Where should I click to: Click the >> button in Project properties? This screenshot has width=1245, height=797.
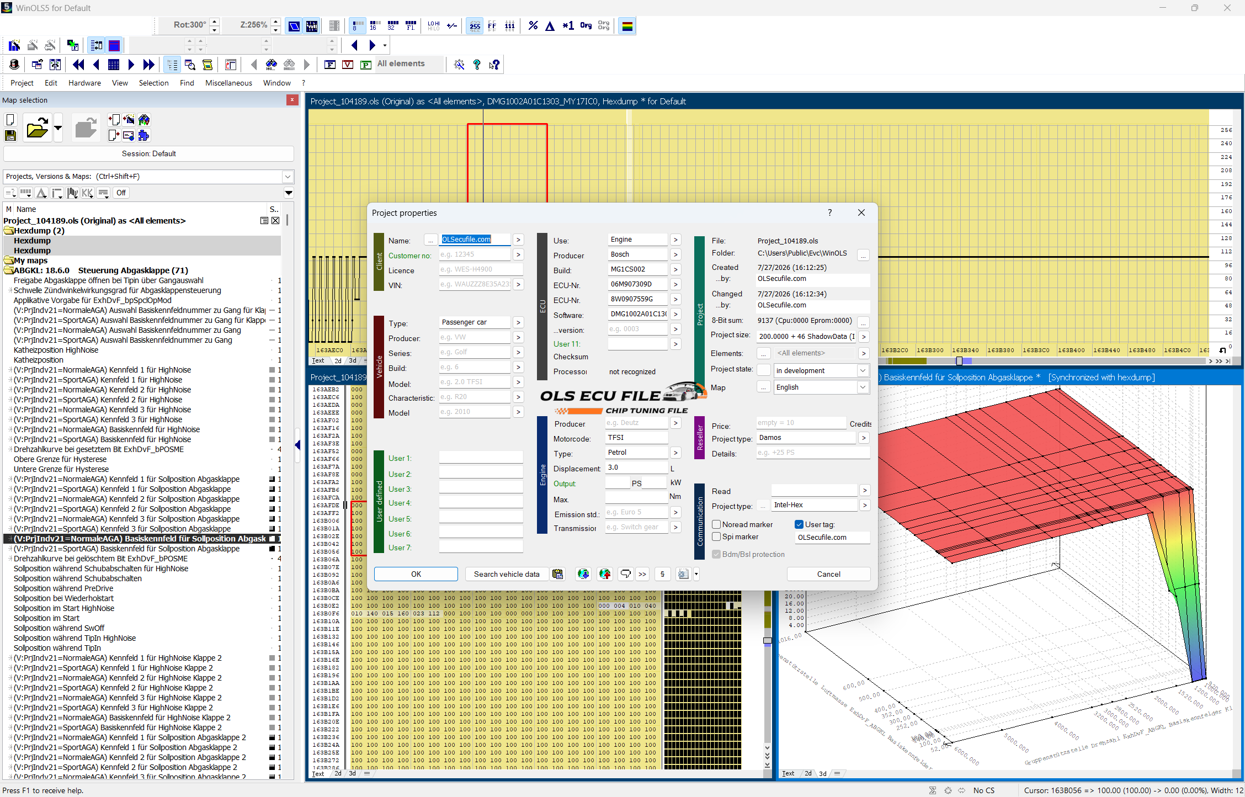click(x=642, y=574)
